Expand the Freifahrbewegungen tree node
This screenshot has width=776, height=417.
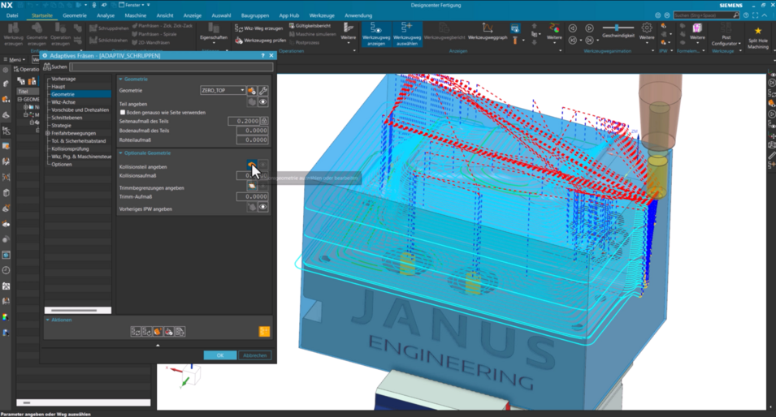point(47,133)
